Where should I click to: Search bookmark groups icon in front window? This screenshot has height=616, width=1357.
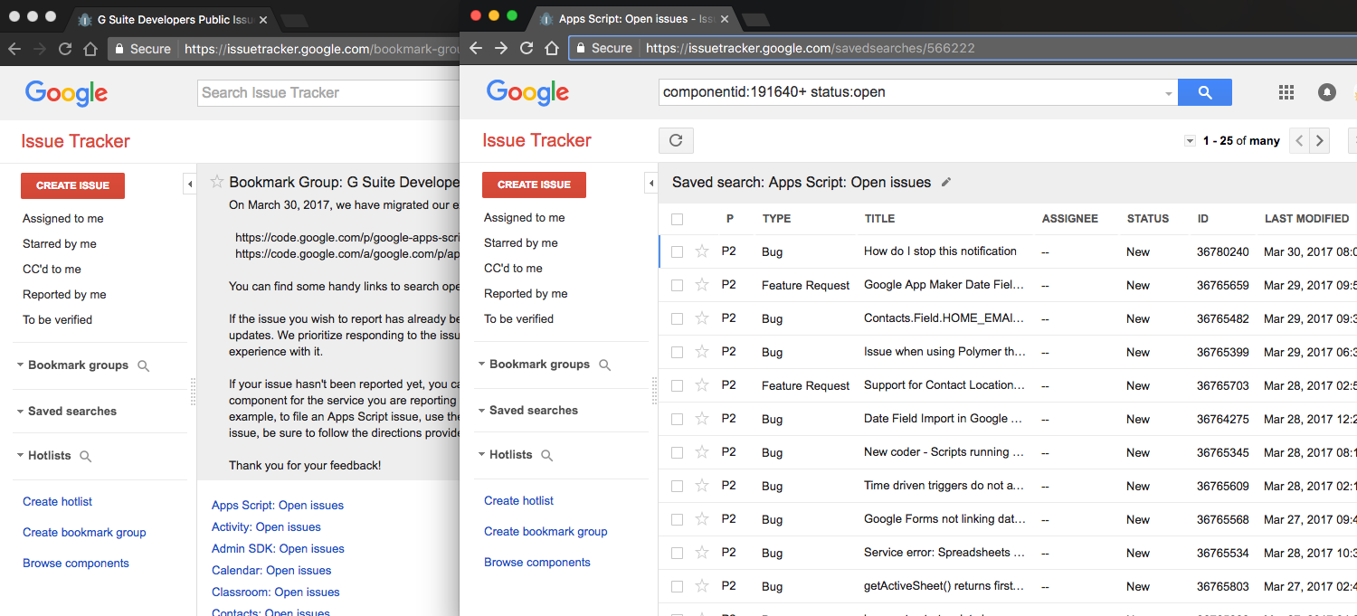click(x=605, y=365)
